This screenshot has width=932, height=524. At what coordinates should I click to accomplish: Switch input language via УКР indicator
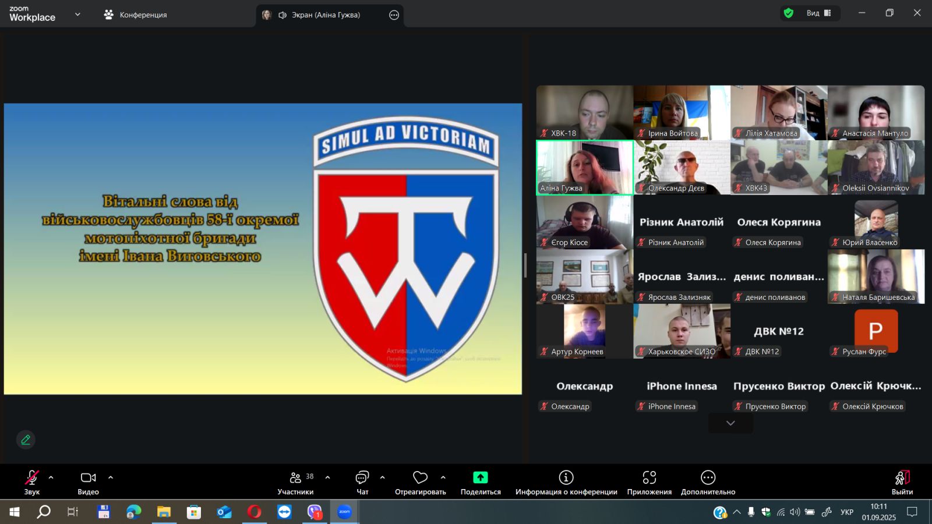[846, 512]
